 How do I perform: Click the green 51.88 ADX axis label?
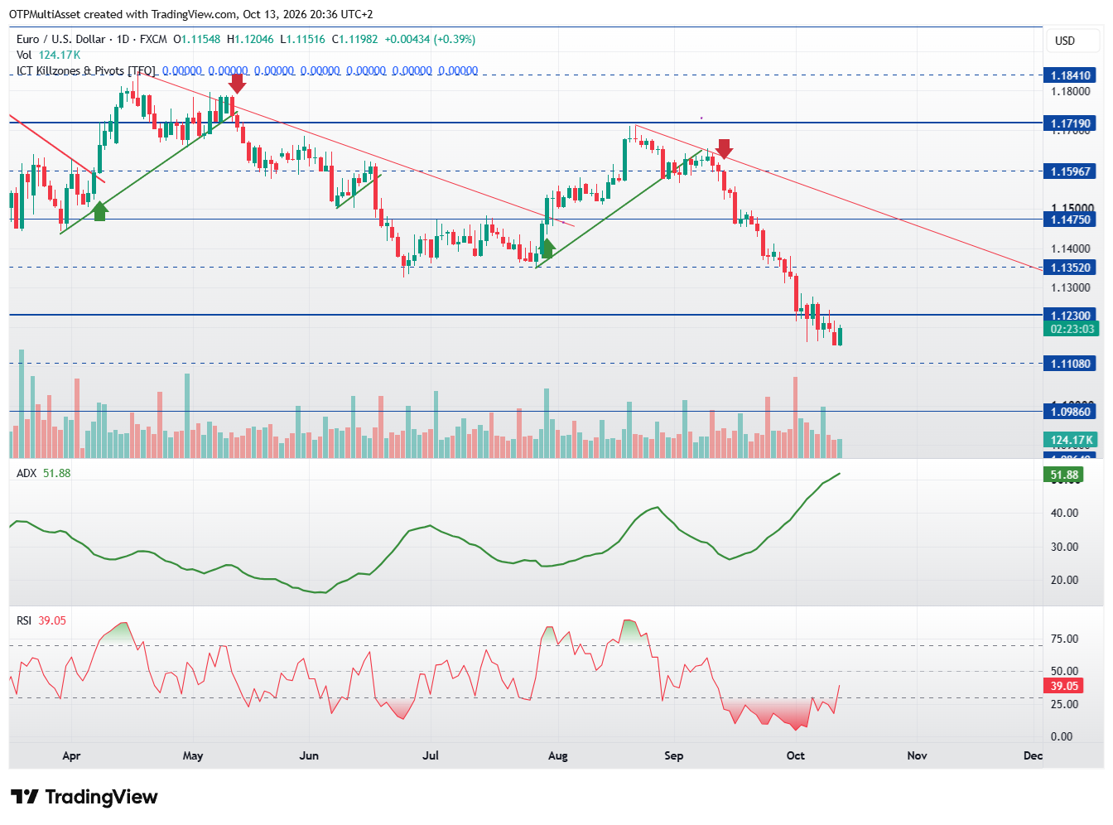[1065, 475]
